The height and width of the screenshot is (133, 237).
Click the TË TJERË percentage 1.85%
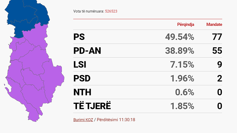coord(182,106)
